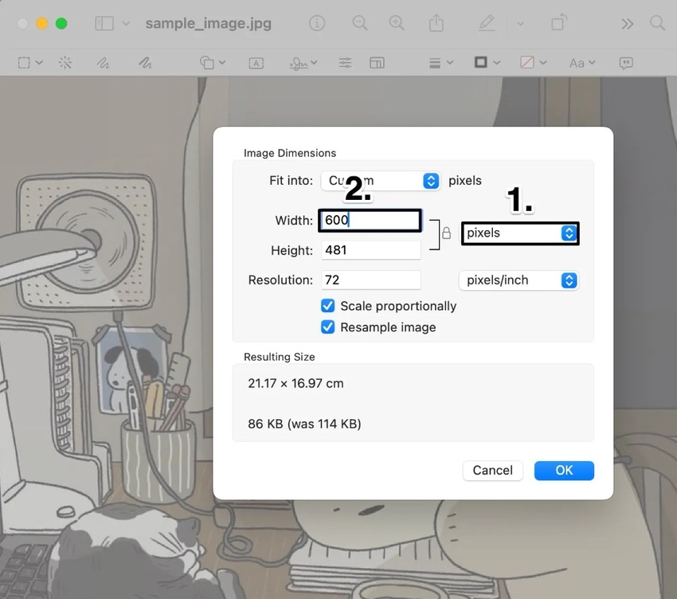Expand the selection tools chevron
The image size is (677, 599).
tap(39, 63)
